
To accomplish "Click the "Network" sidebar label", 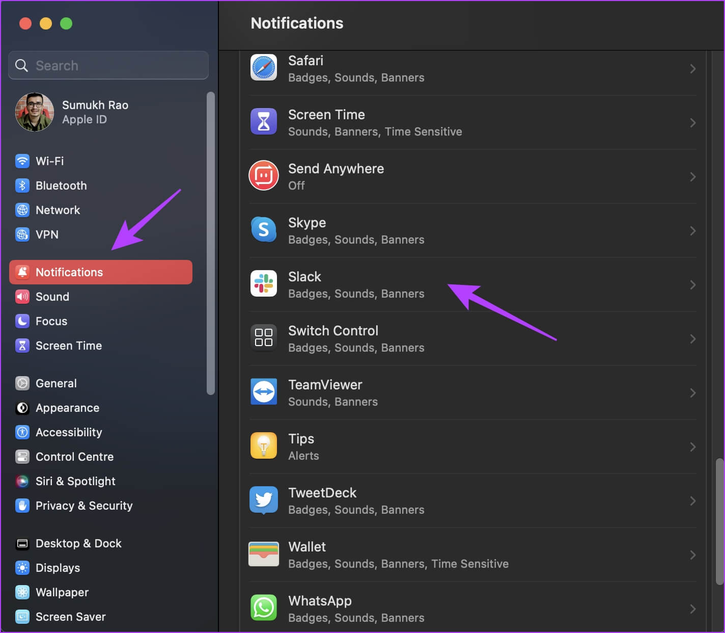I will tap(58, 210).
